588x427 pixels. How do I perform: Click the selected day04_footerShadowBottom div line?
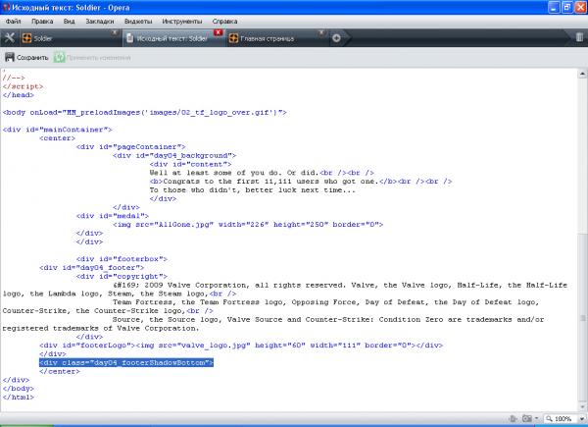126,363
